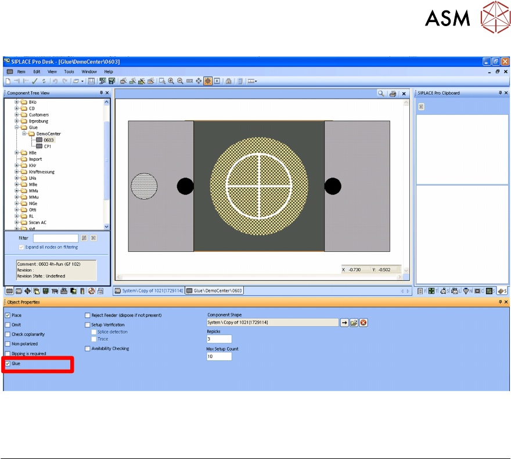Click the zoom out magnifier toolbar icon

[x=180, y=81]
